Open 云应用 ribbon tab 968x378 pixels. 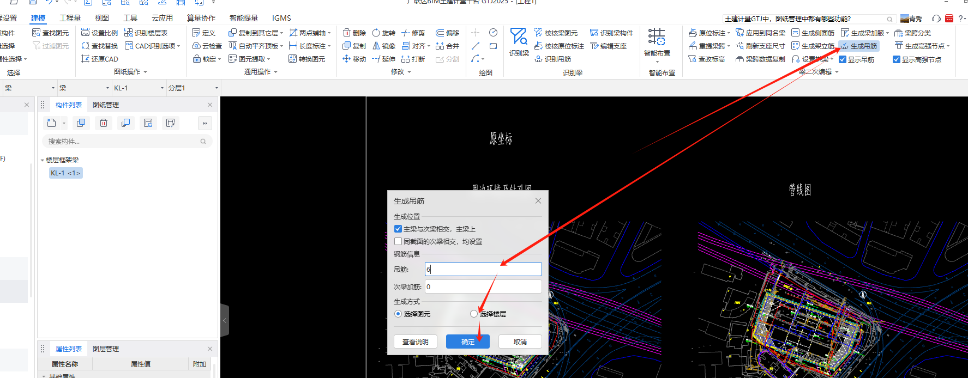[162, 18]
